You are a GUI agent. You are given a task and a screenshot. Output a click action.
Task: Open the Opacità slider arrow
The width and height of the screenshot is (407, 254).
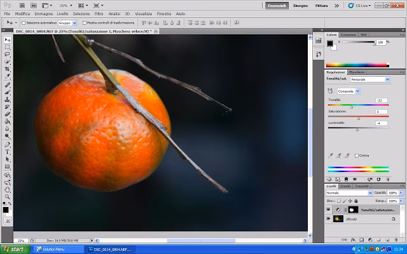click(x=401, y=193)
